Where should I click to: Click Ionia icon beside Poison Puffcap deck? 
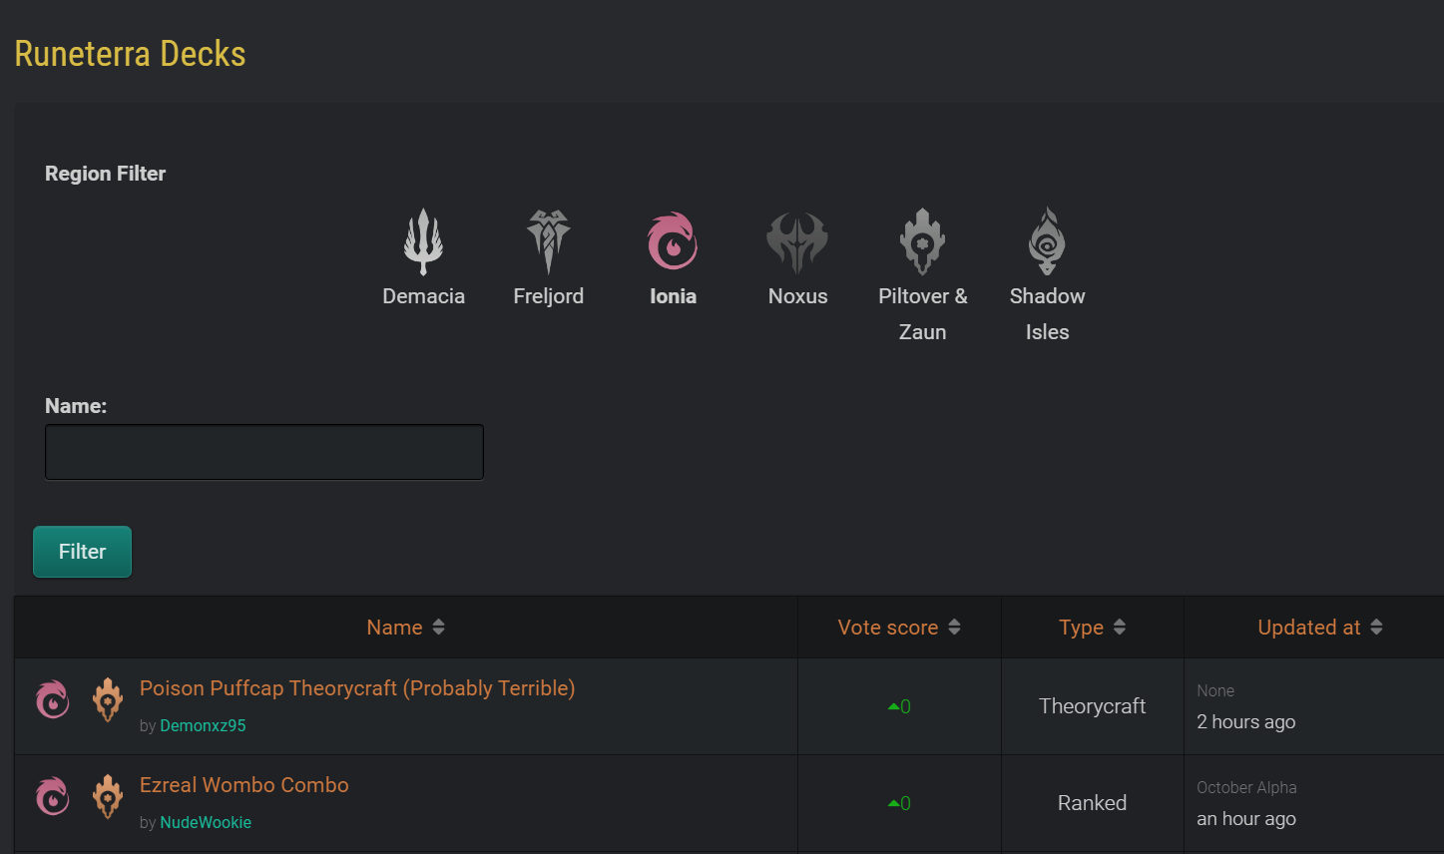(x=53, y=699)
